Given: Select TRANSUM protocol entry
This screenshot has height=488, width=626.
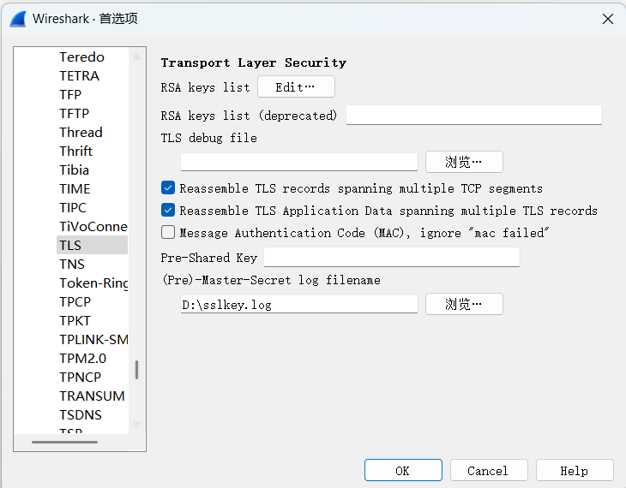Looking at the screenshot, I should point(92,396).
